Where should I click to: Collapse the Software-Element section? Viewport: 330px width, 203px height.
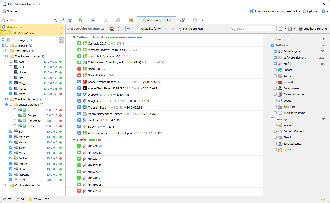(74, 37)
